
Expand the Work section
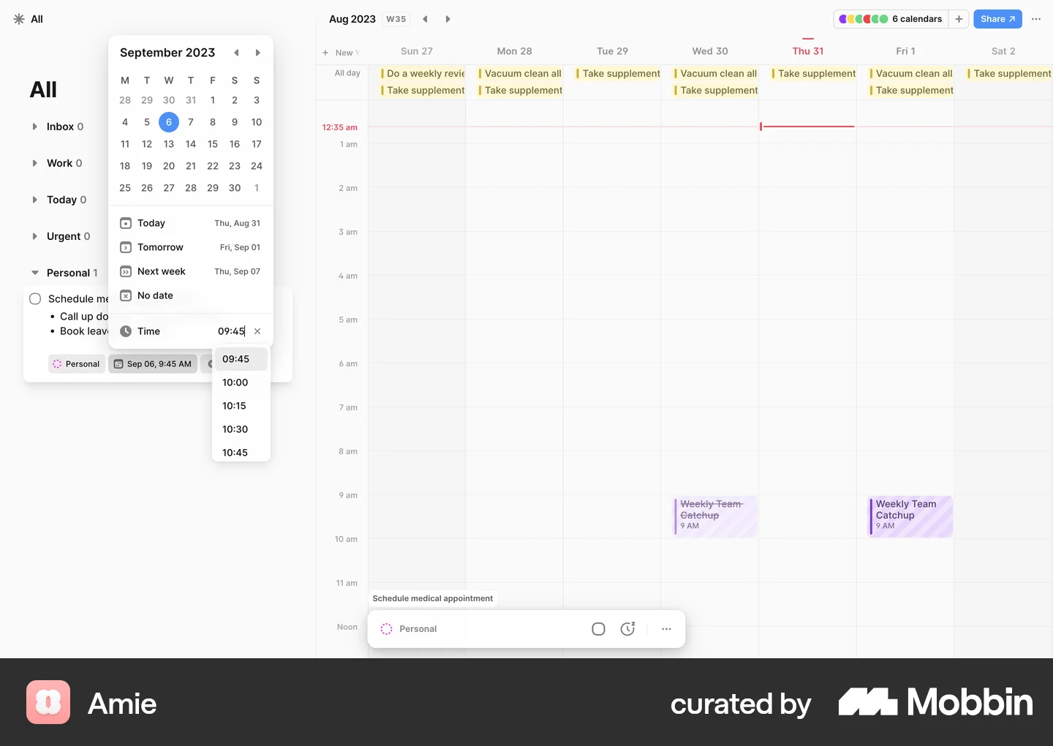[x=34, y=163]
